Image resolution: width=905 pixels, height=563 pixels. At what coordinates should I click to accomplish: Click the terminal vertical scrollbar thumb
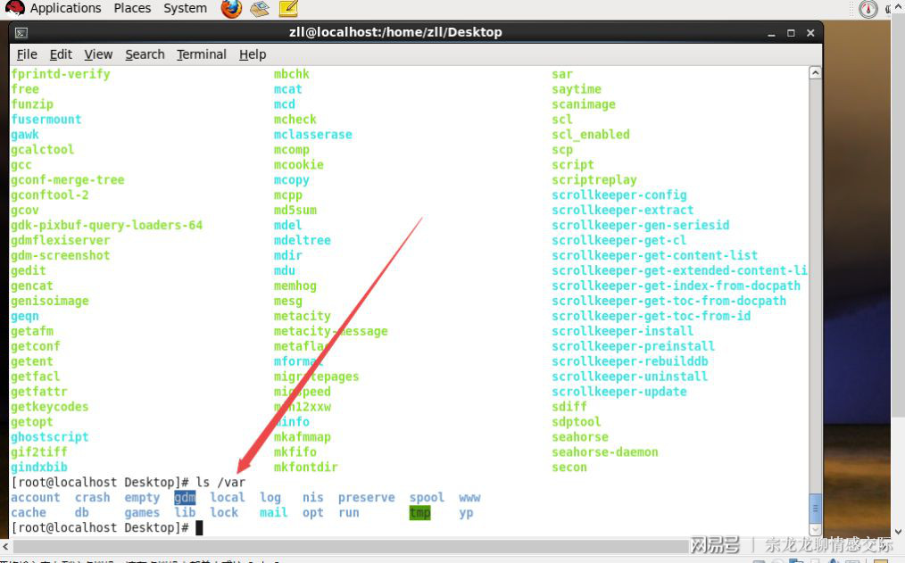tap(815, 509)
